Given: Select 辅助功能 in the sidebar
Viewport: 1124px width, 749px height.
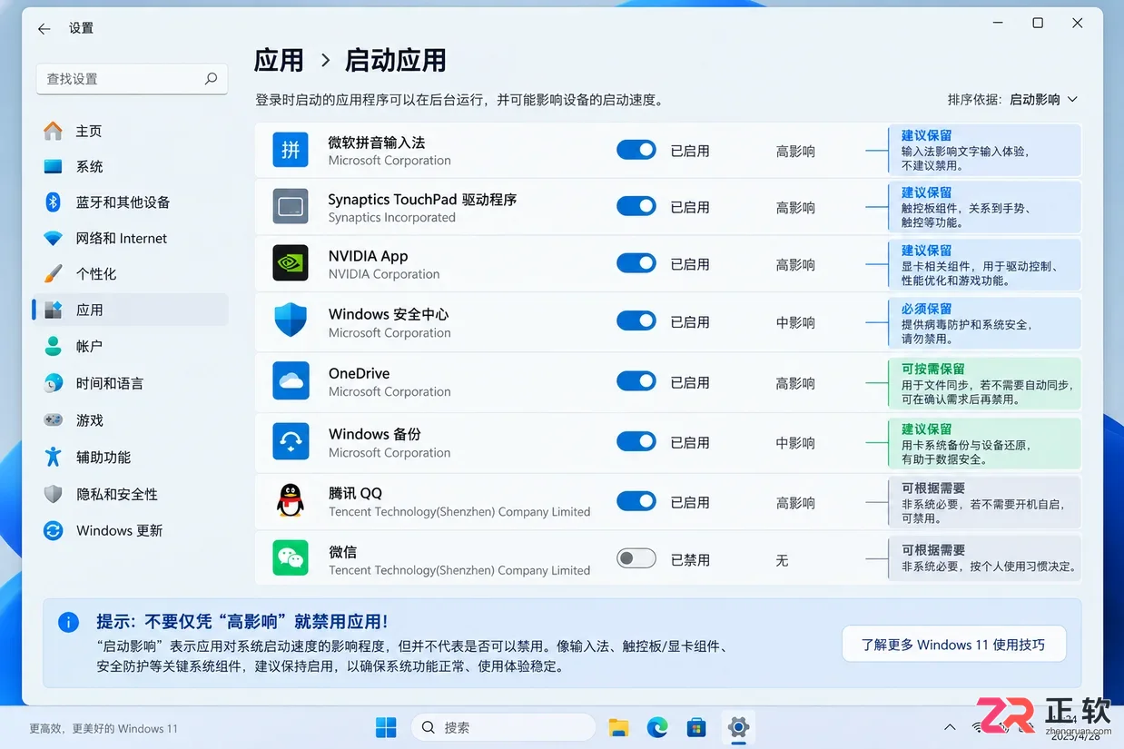Looking at the screenshot, I should pyautogui.click(x=130, y=457).
